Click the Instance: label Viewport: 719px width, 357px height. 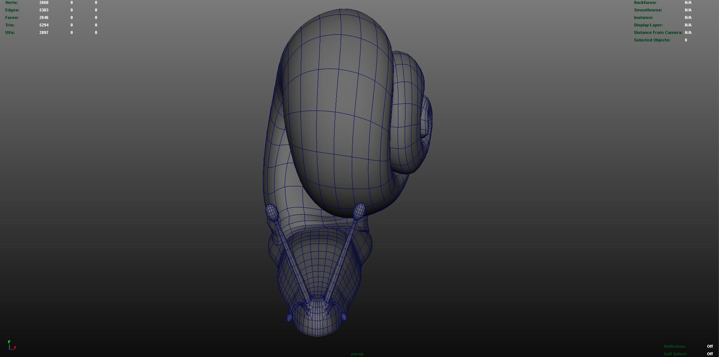click(x=643, y=18)
